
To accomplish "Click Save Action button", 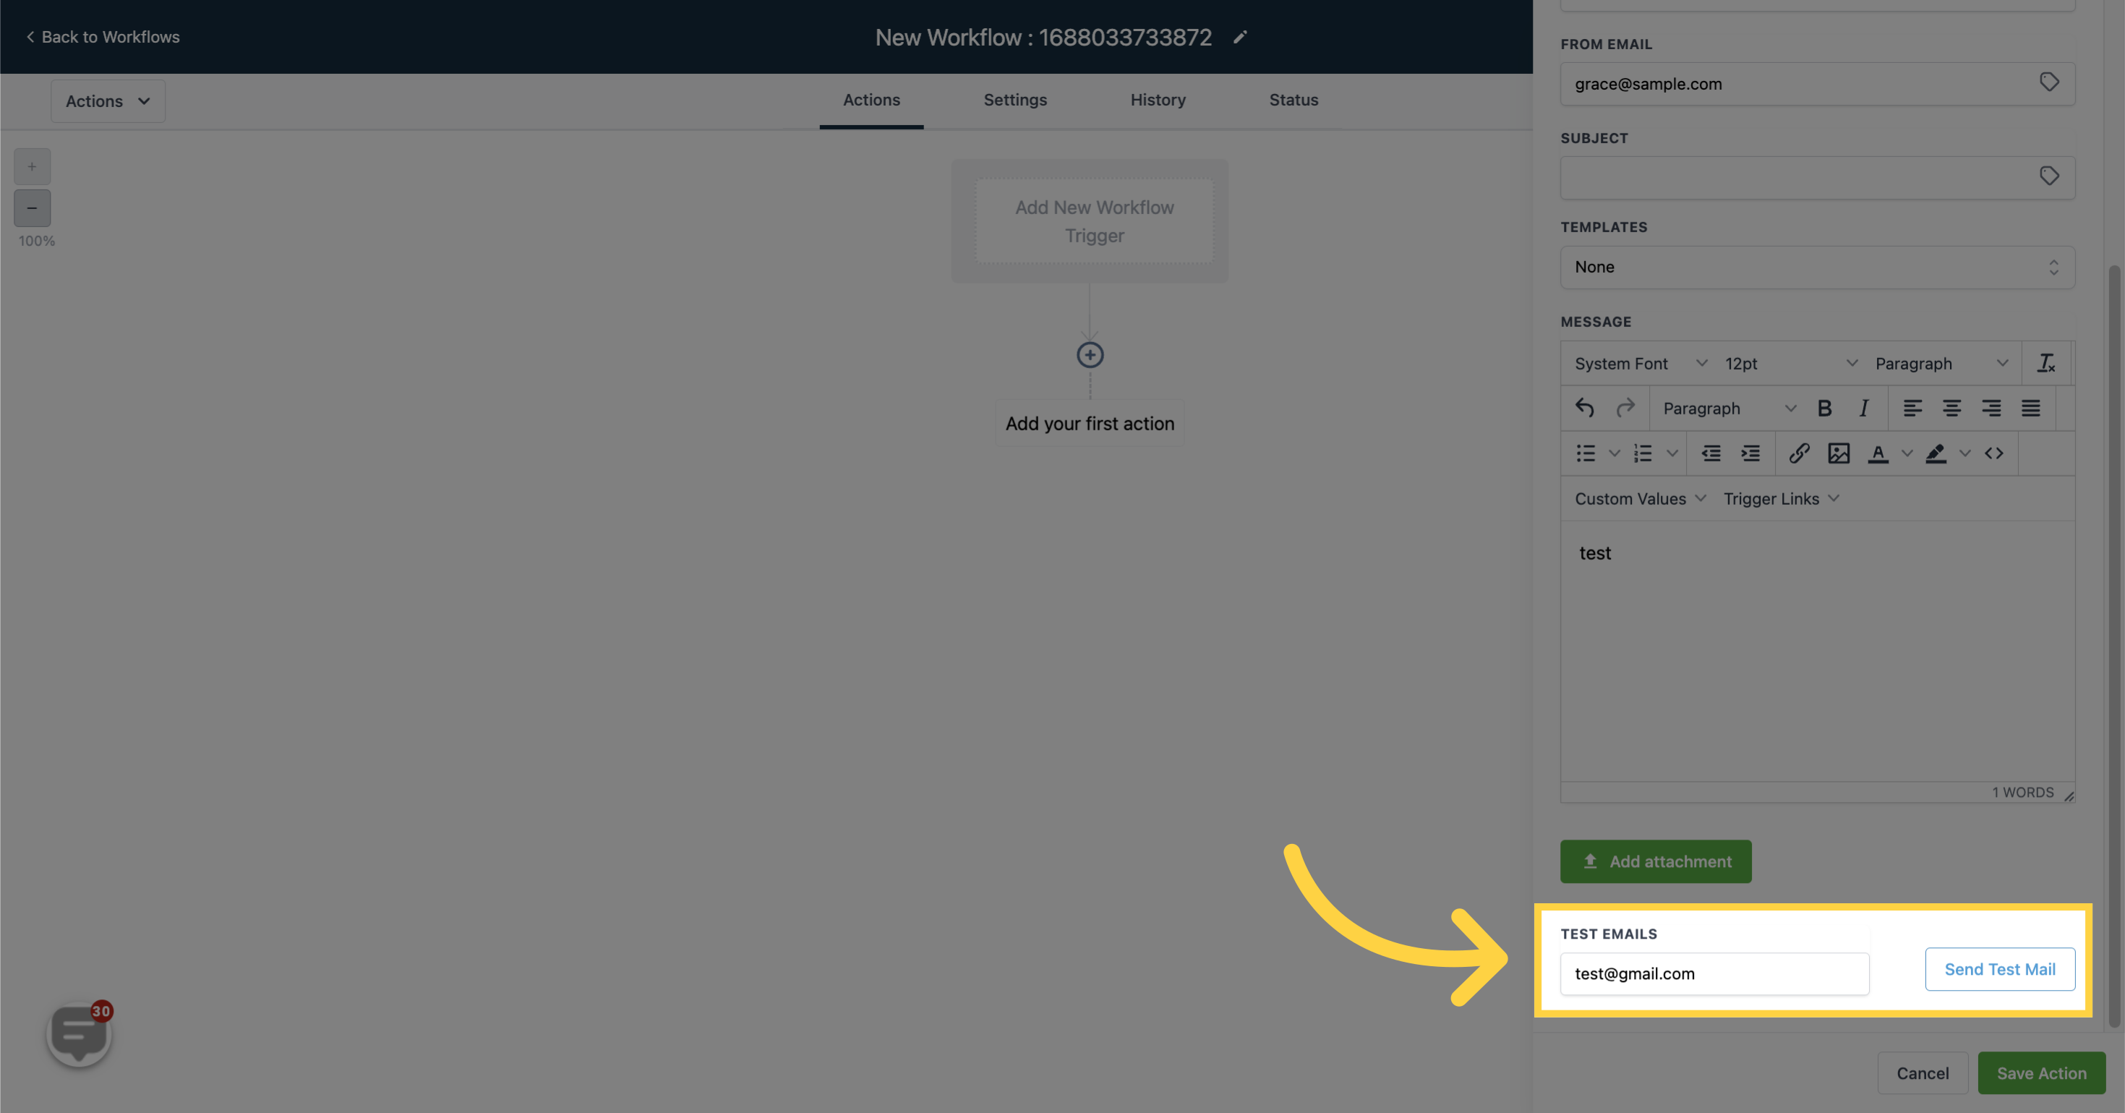I will pyautogui.click(x=2042, y=1073).
